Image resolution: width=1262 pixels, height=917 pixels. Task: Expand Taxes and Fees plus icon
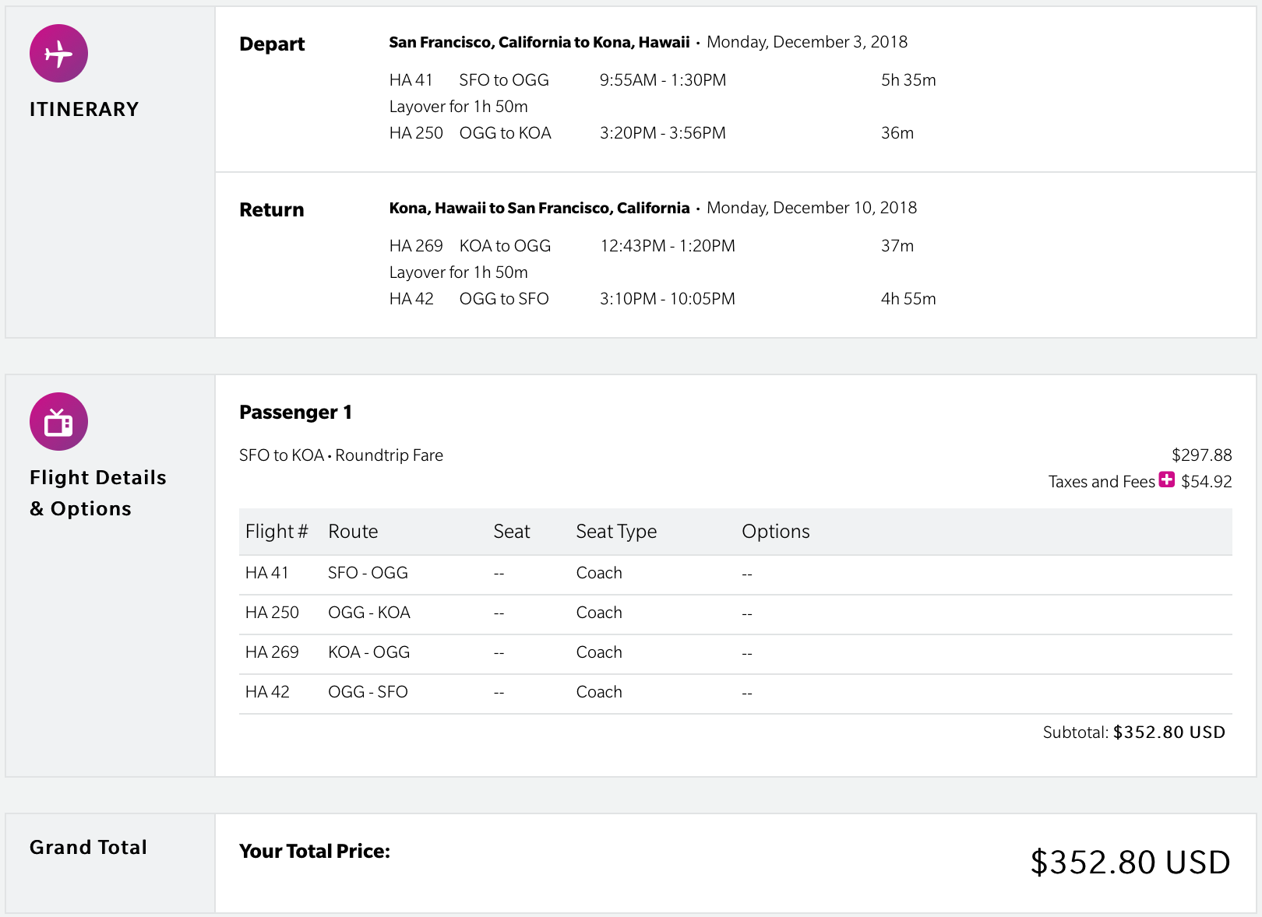1166,480
